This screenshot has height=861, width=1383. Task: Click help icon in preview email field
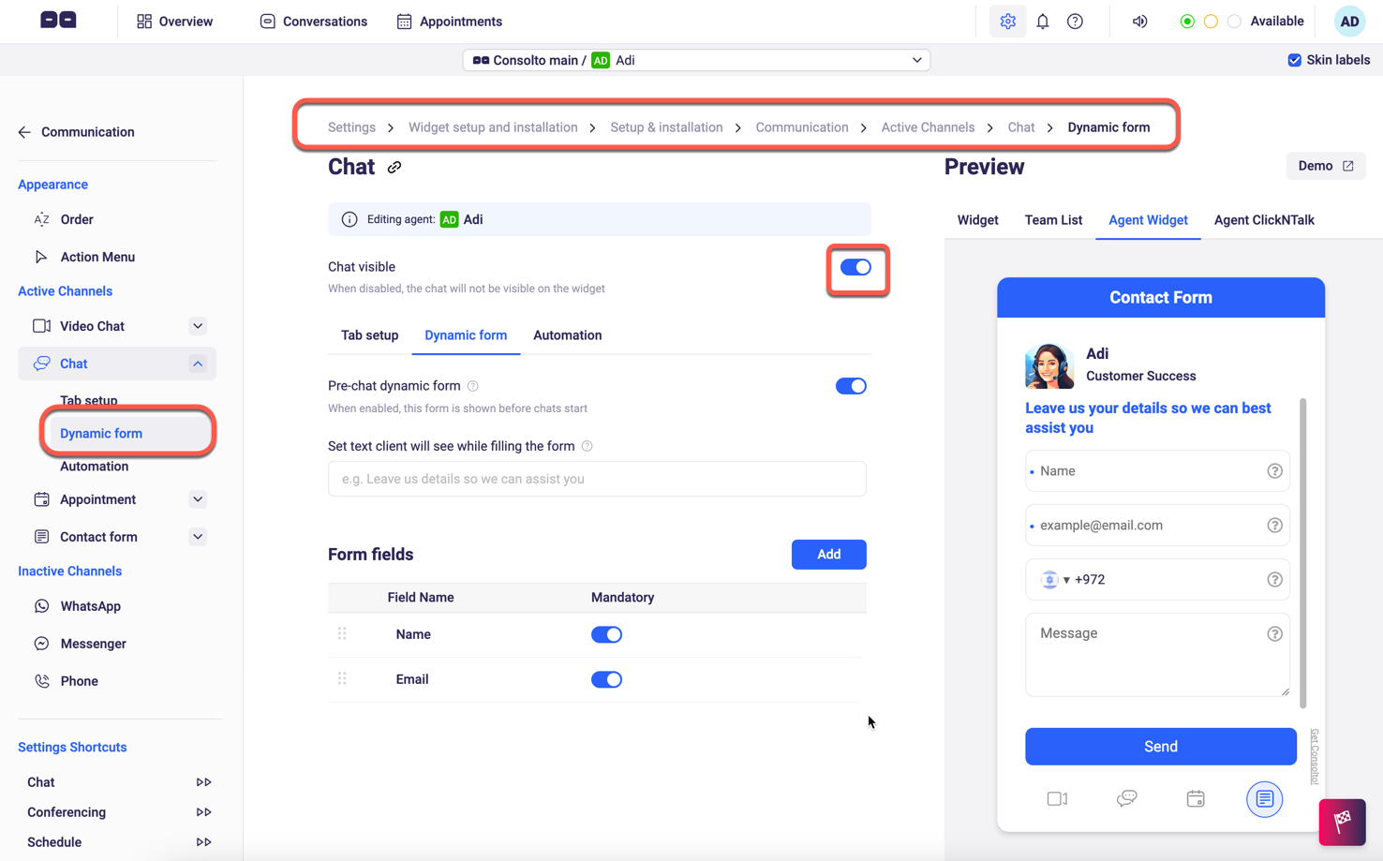coord(1274,526)
